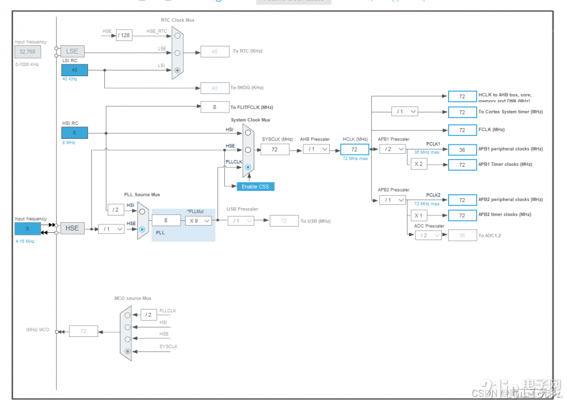Click the SYSCLK (MHz) value box
The width and height of the screenshot is (567, 403).
pyautogui.click(x=275, y=149)
